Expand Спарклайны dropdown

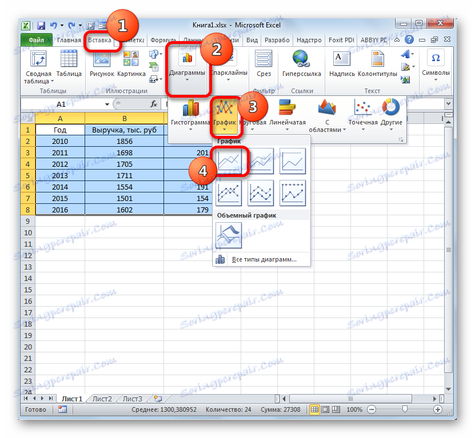pyautogui.click(x=229, y=80)
